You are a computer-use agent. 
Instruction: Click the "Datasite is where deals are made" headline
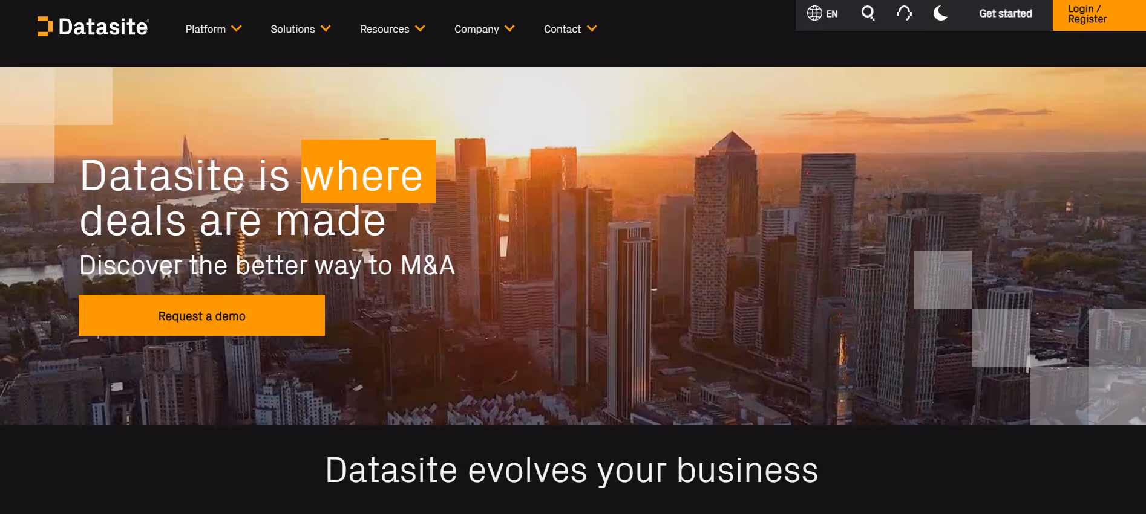coord(257,198)
